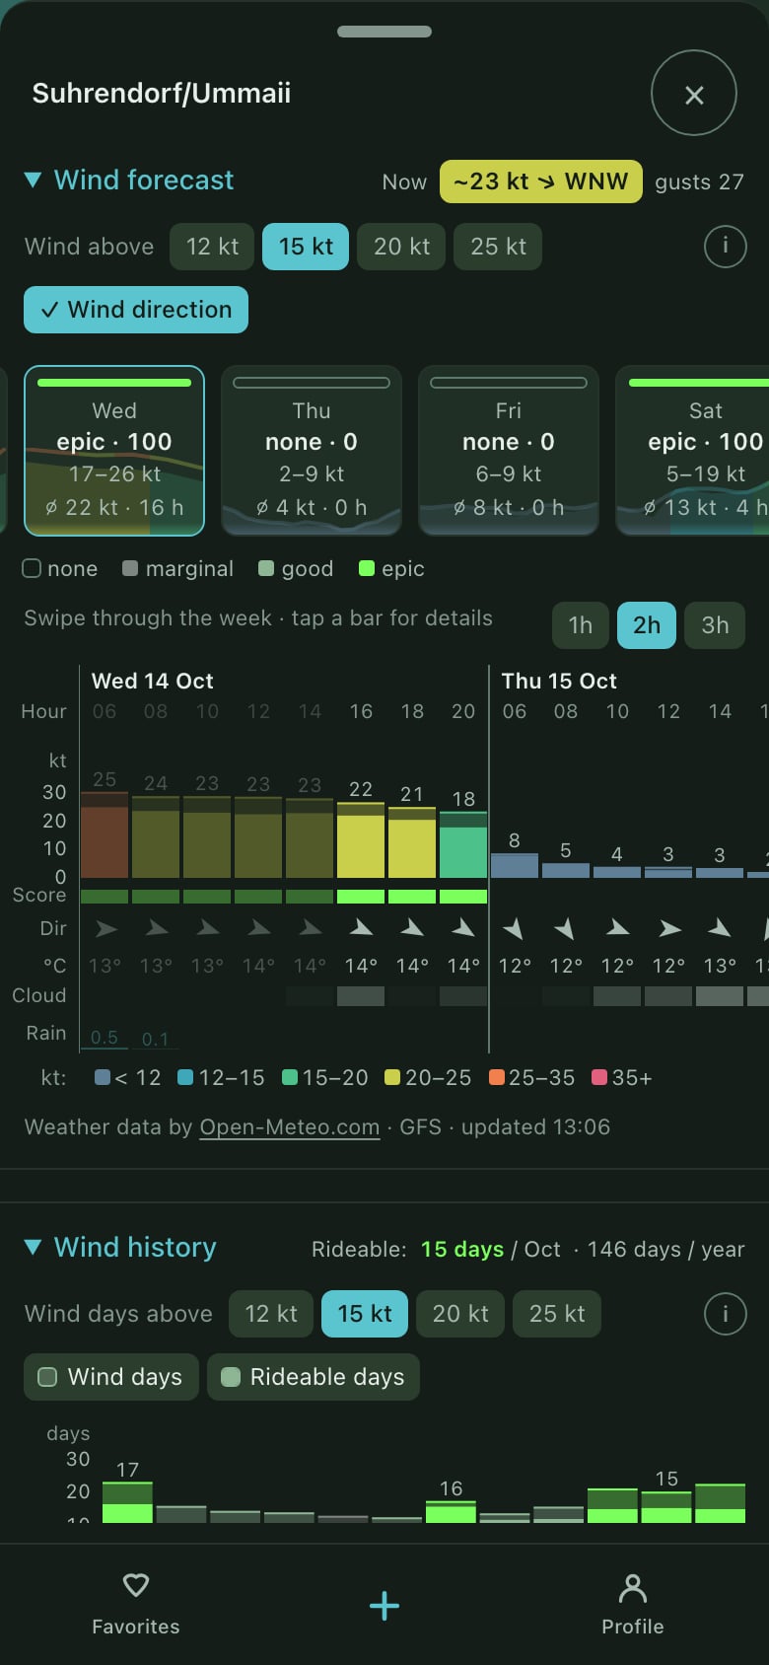
Task: Click the 0.5 rain value
Action: point(105,1038)
